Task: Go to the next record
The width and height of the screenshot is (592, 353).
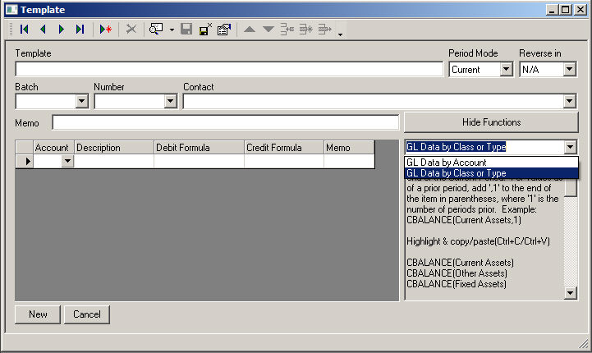Action: [x=61, y=29]
